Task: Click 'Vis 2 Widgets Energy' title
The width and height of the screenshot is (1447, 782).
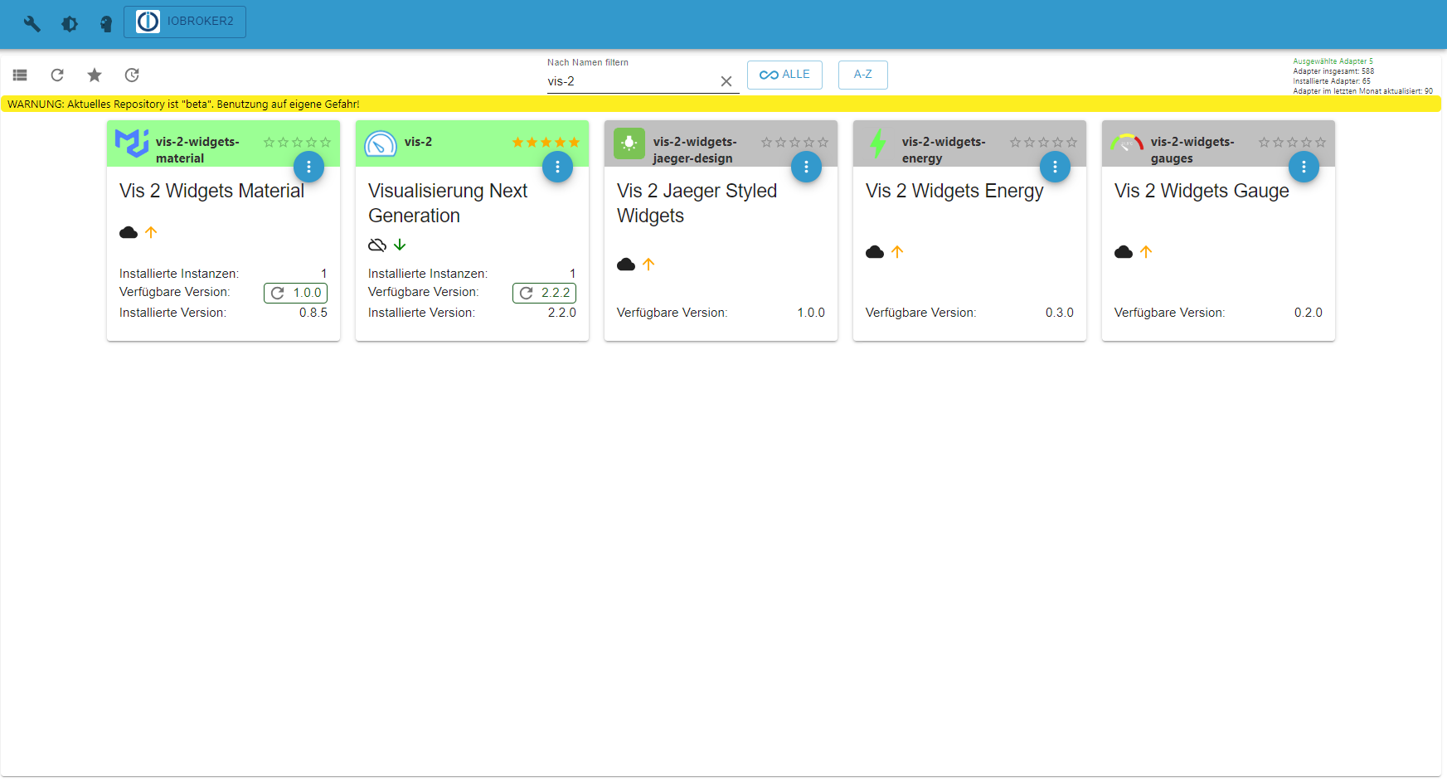Action: coord(954,191)
